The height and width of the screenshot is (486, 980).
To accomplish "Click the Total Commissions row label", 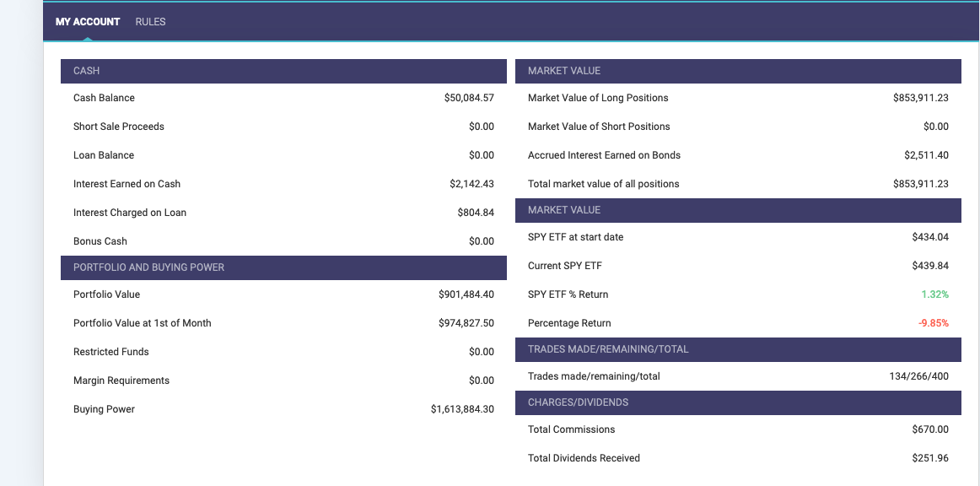I will click(571, 429).
